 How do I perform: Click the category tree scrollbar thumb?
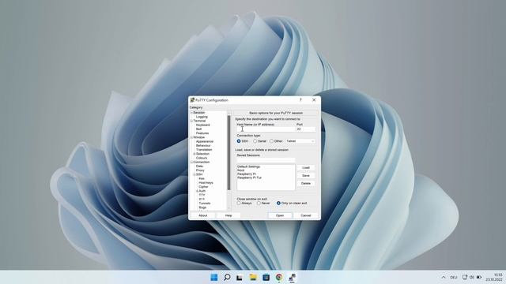pyautogui.click(x=228, y=152)
